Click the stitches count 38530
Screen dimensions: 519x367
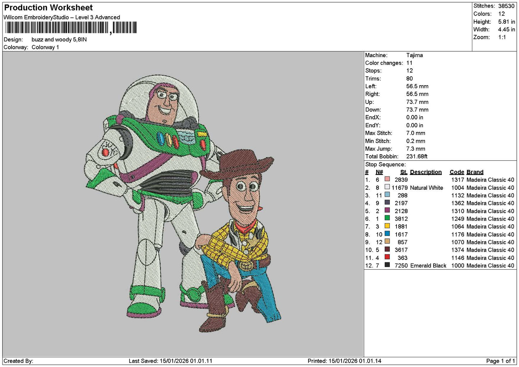(x=506, y=6)
